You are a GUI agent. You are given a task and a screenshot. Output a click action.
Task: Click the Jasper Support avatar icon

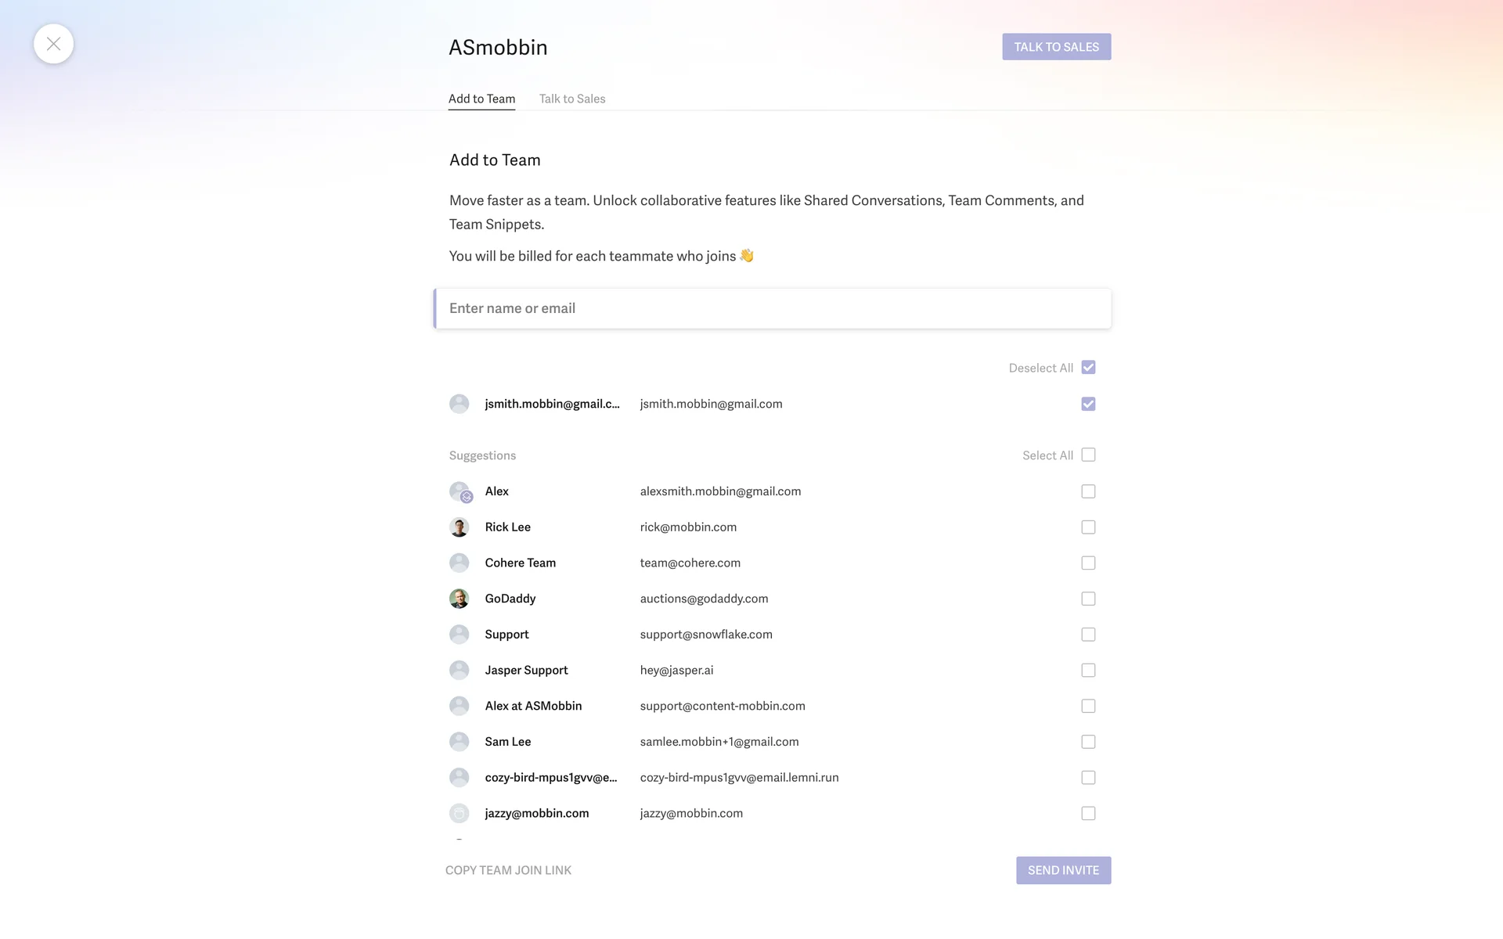click(459, 670)
